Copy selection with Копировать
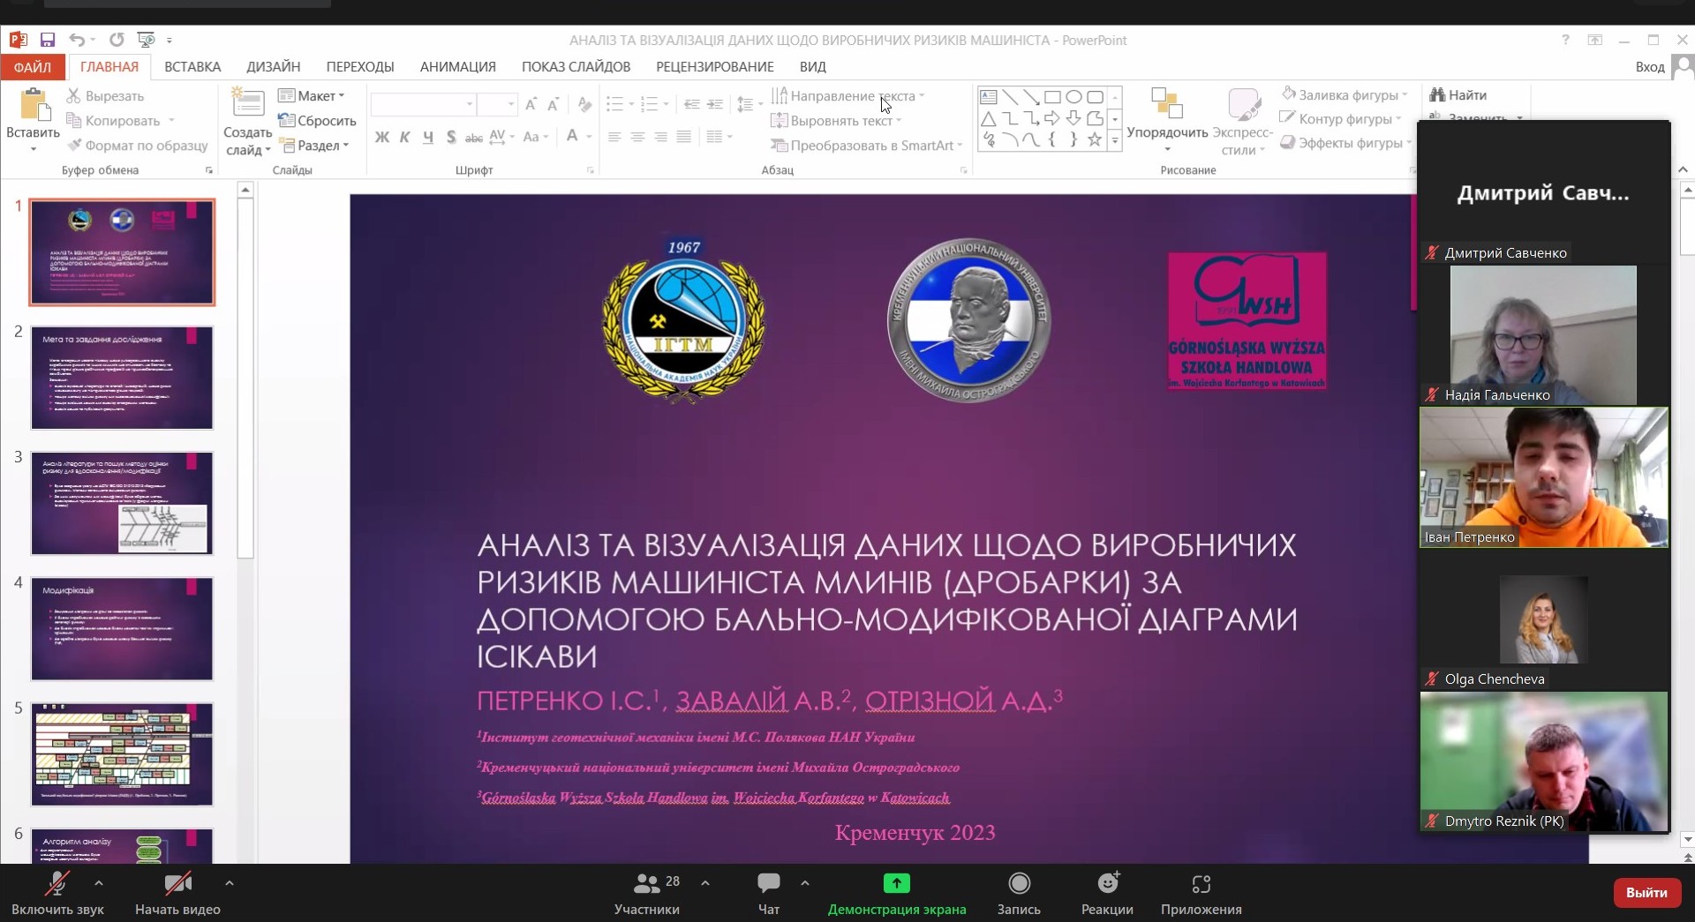Viewport: 1695px width, 922px height. [121, 121]
